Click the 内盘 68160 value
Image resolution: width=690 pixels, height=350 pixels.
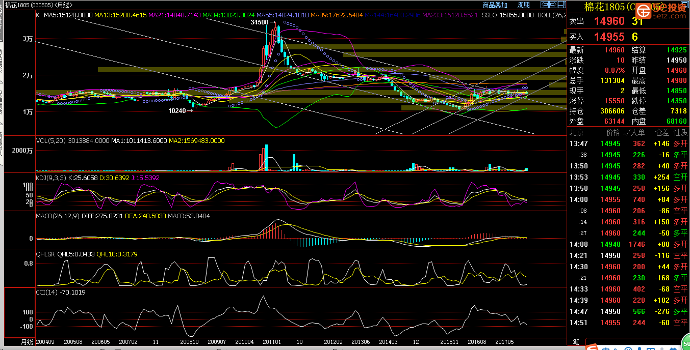(x=676, y=121)
